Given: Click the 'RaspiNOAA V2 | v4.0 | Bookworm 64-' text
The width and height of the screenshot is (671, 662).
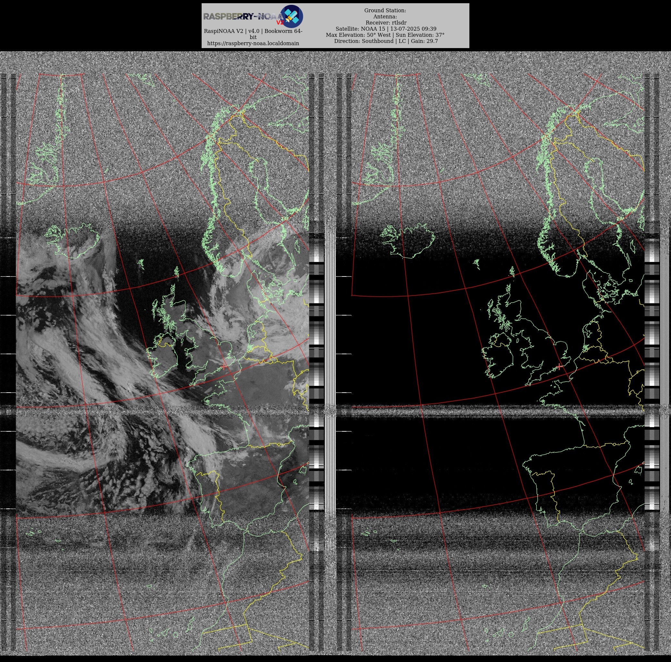Looking at the screenshot, I should (x=253, y=31).
